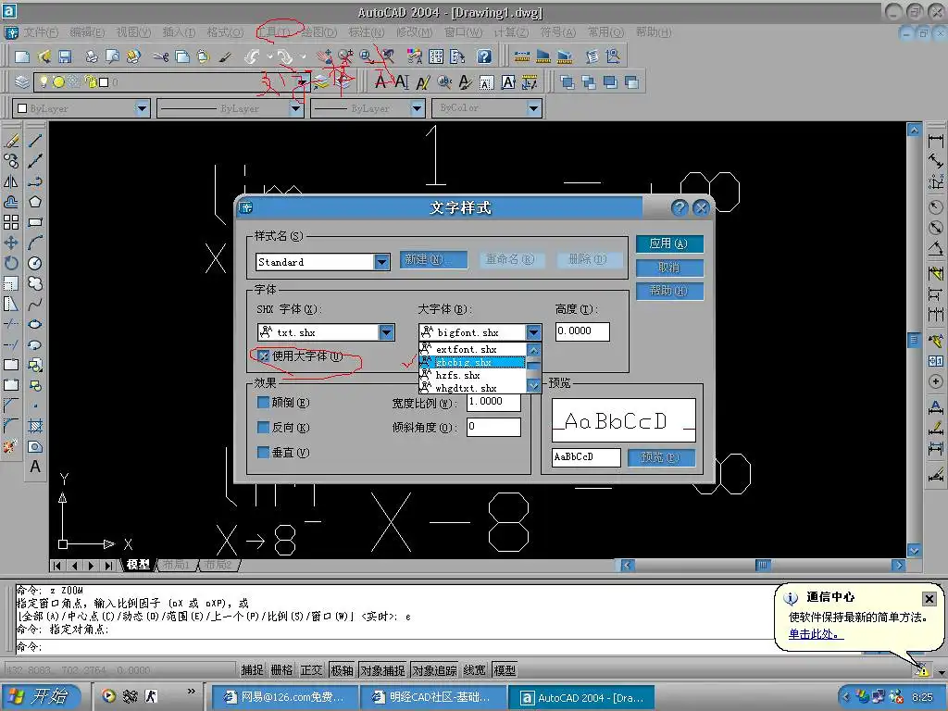This screenshot has height=711, width=948.
Task: Select the Line tool in draw toolbar
Action: coord(35,141)
